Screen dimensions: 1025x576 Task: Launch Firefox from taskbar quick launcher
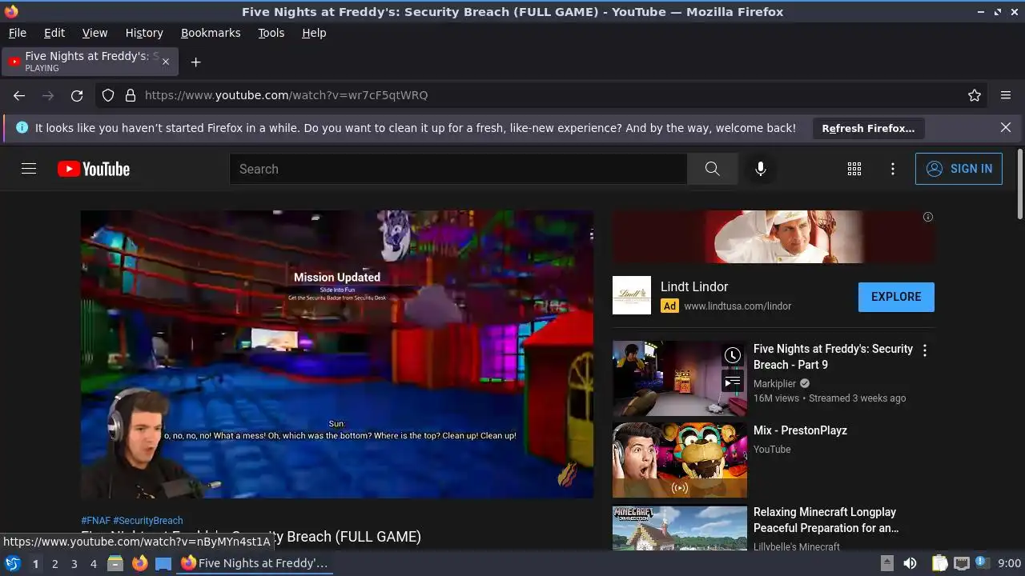tap(139, 563)
